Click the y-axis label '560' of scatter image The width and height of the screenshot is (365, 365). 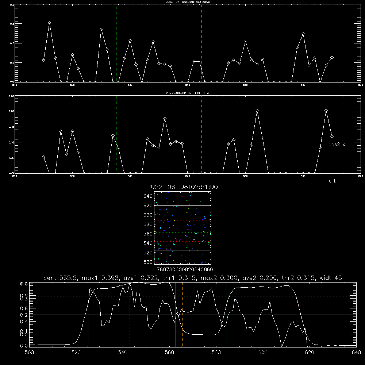pos(148,234)
